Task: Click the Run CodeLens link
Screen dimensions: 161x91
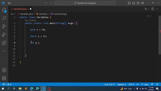Action: pos(27,20)
